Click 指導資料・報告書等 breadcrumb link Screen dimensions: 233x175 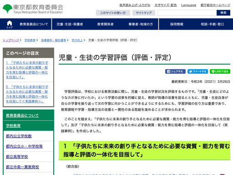54,40
